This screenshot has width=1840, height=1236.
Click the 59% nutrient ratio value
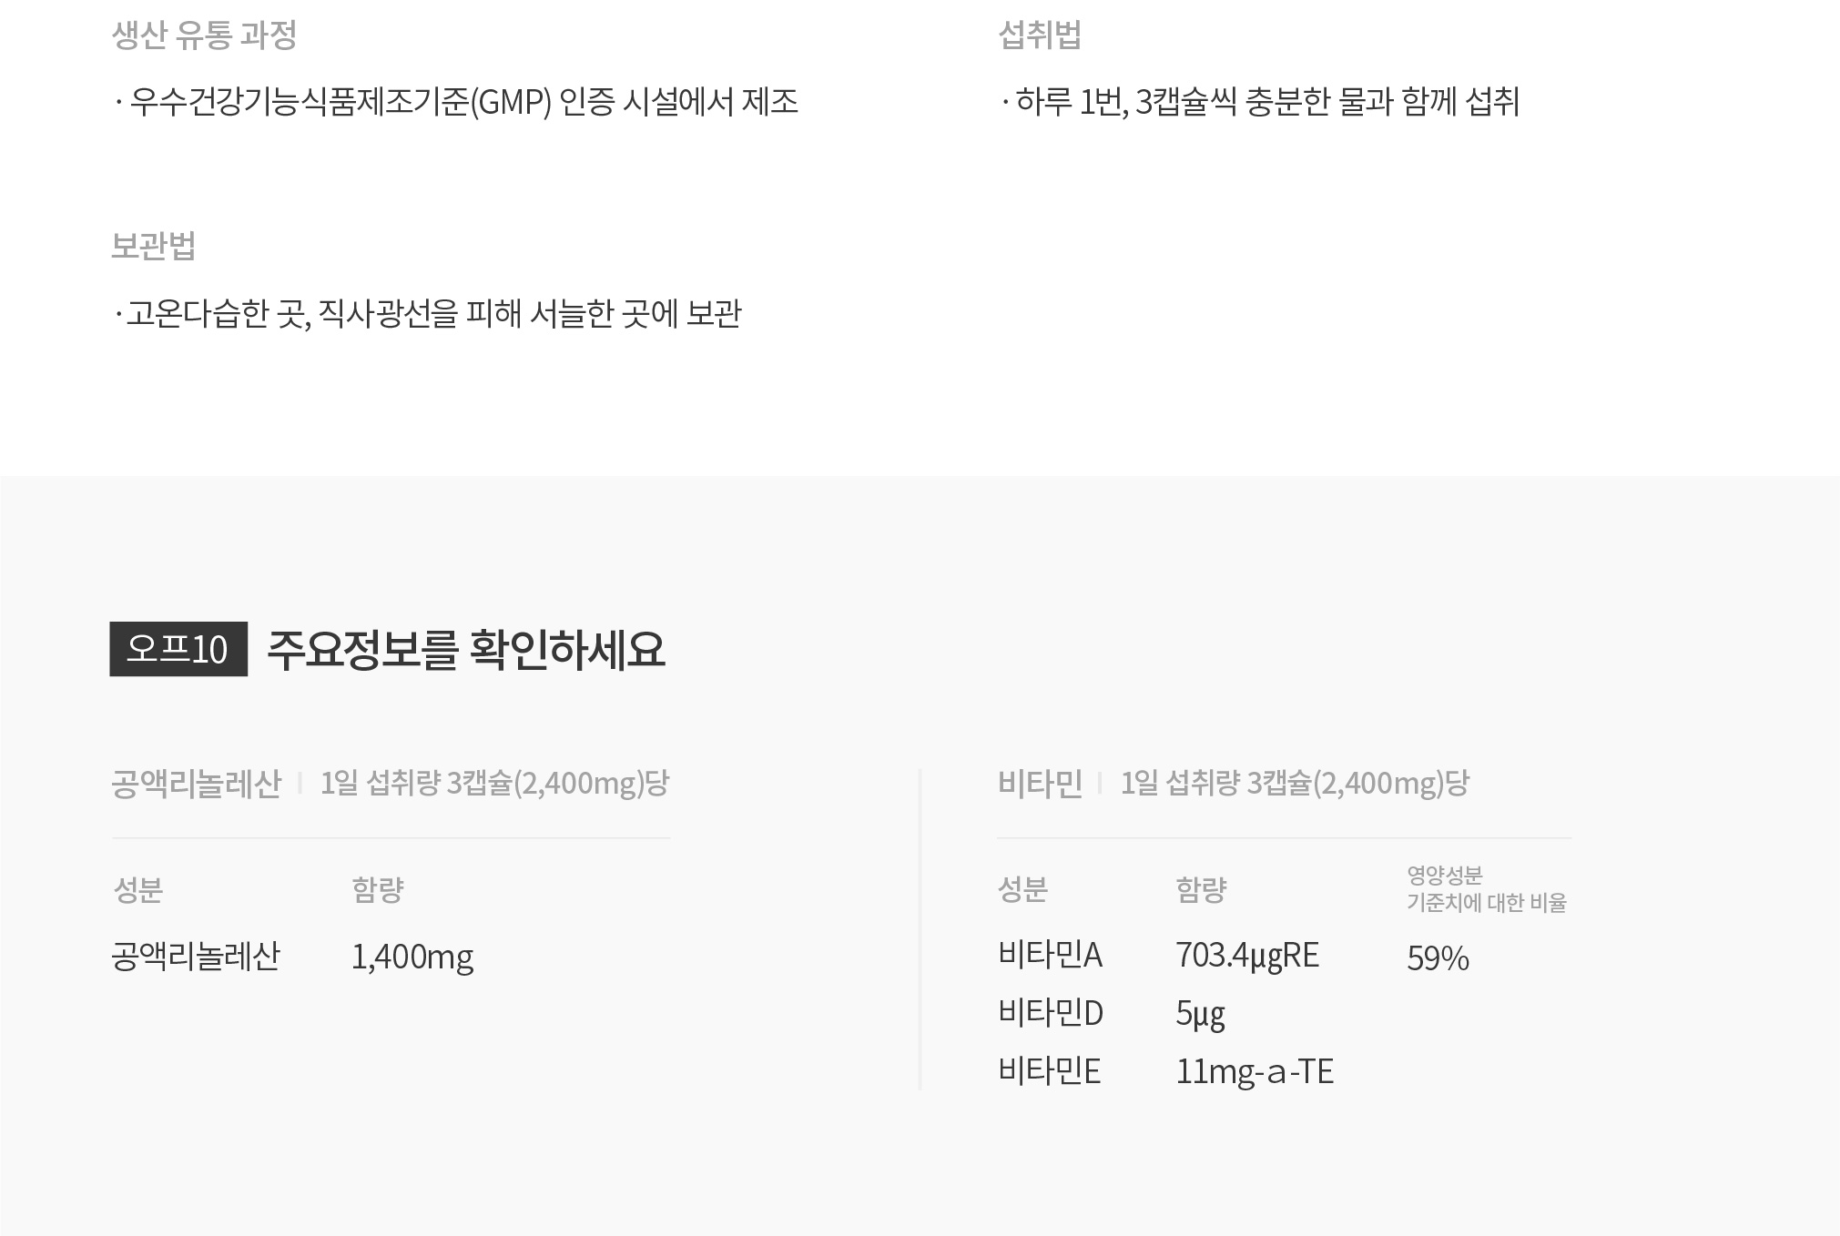tap(1438, 958)
